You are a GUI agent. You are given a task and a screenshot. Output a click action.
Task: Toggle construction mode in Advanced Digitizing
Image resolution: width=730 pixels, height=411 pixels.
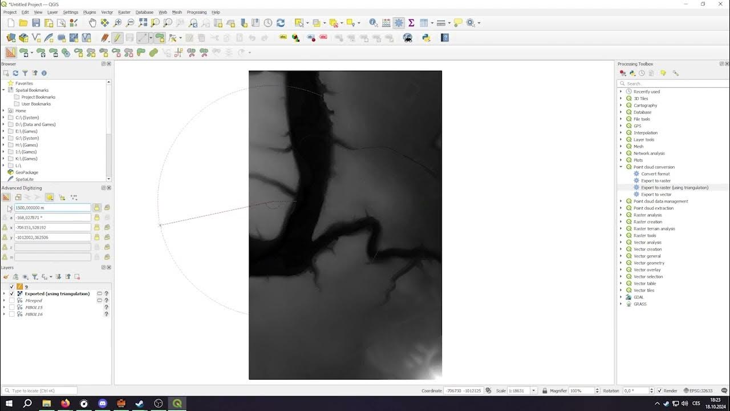[x=18, y=197]
